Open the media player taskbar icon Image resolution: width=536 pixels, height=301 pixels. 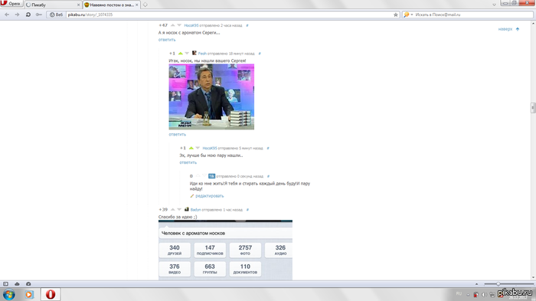pos(29,295)
